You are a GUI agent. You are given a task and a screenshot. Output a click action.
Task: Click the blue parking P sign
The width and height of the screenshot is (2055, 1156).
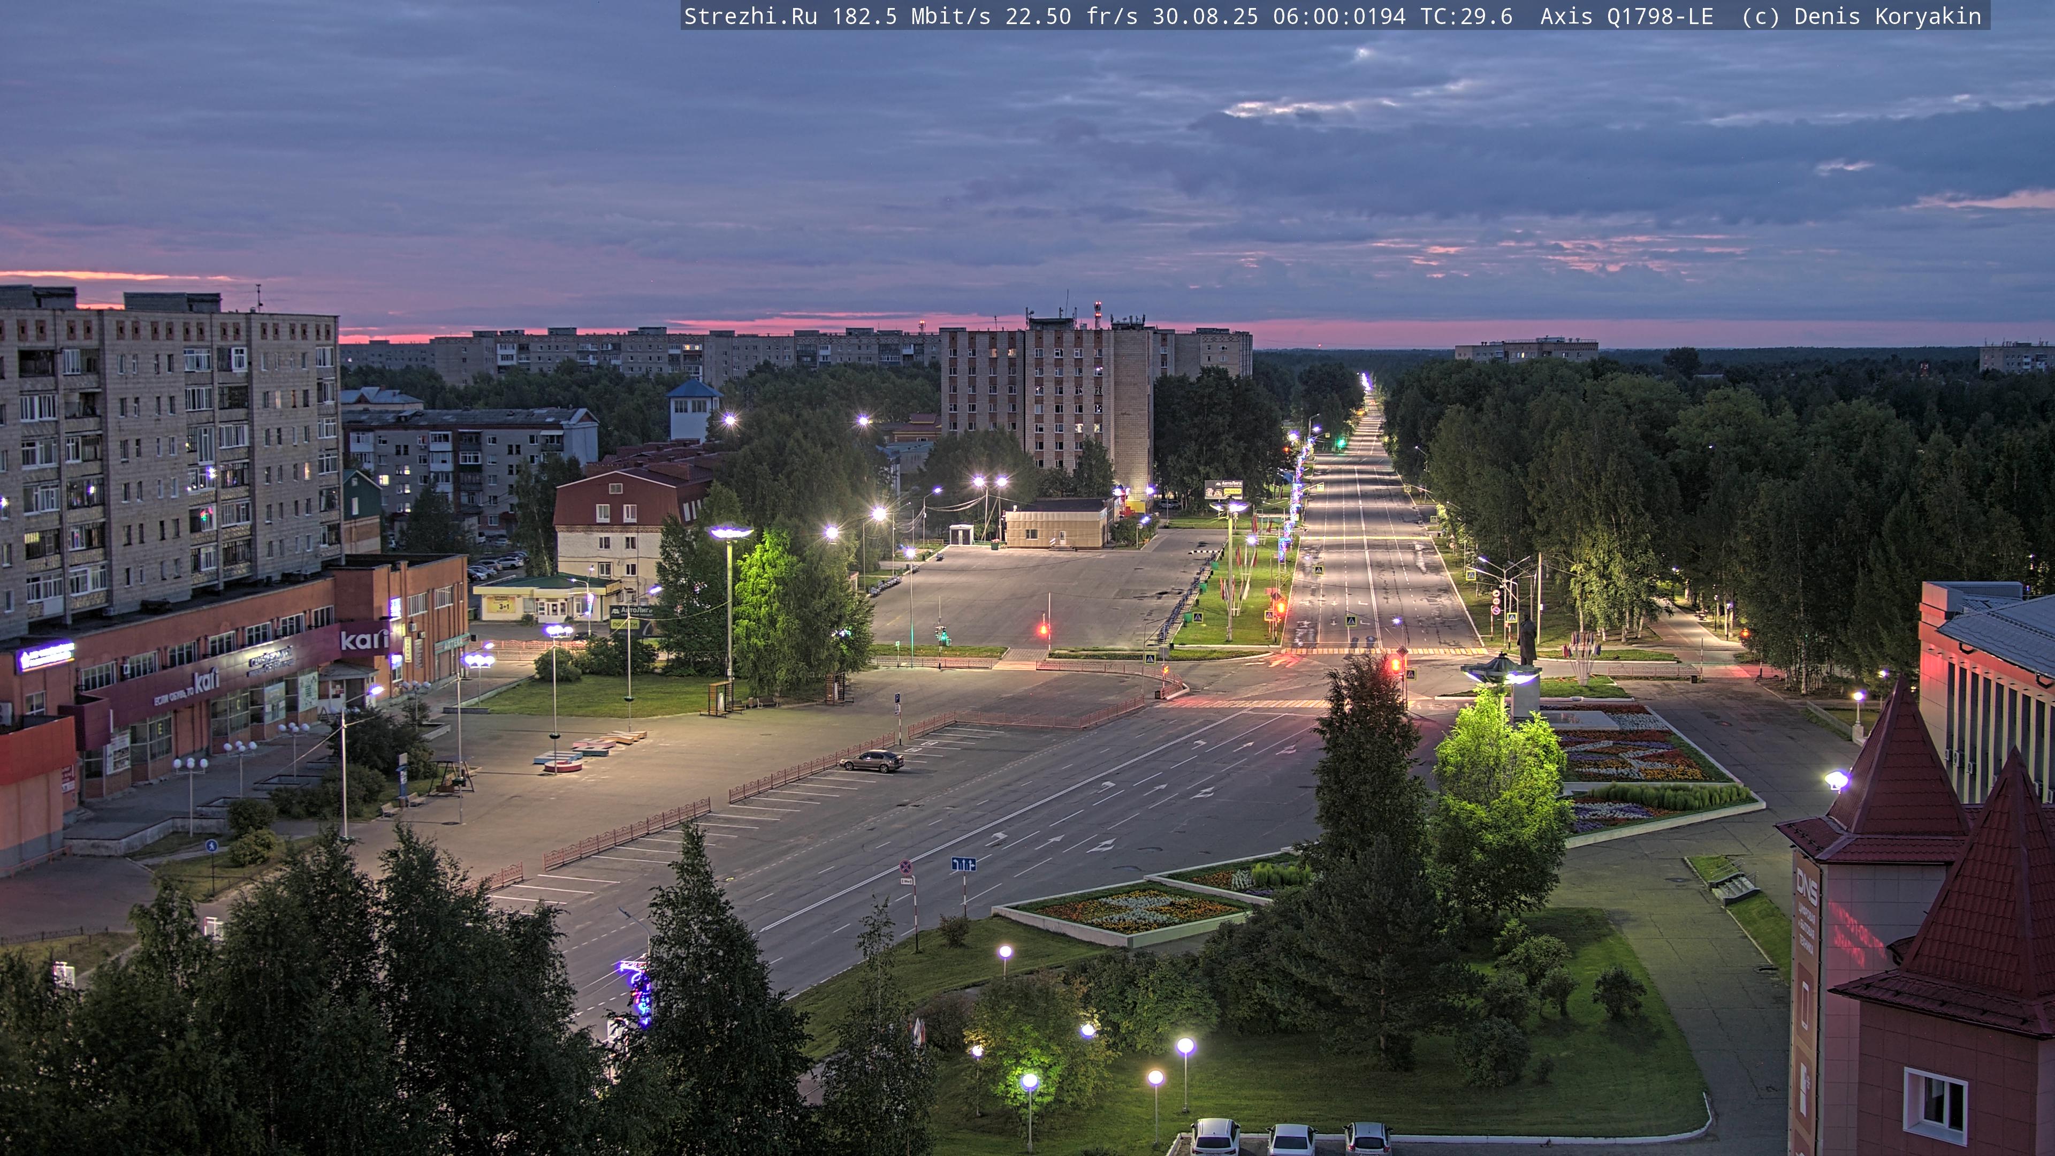897,698
